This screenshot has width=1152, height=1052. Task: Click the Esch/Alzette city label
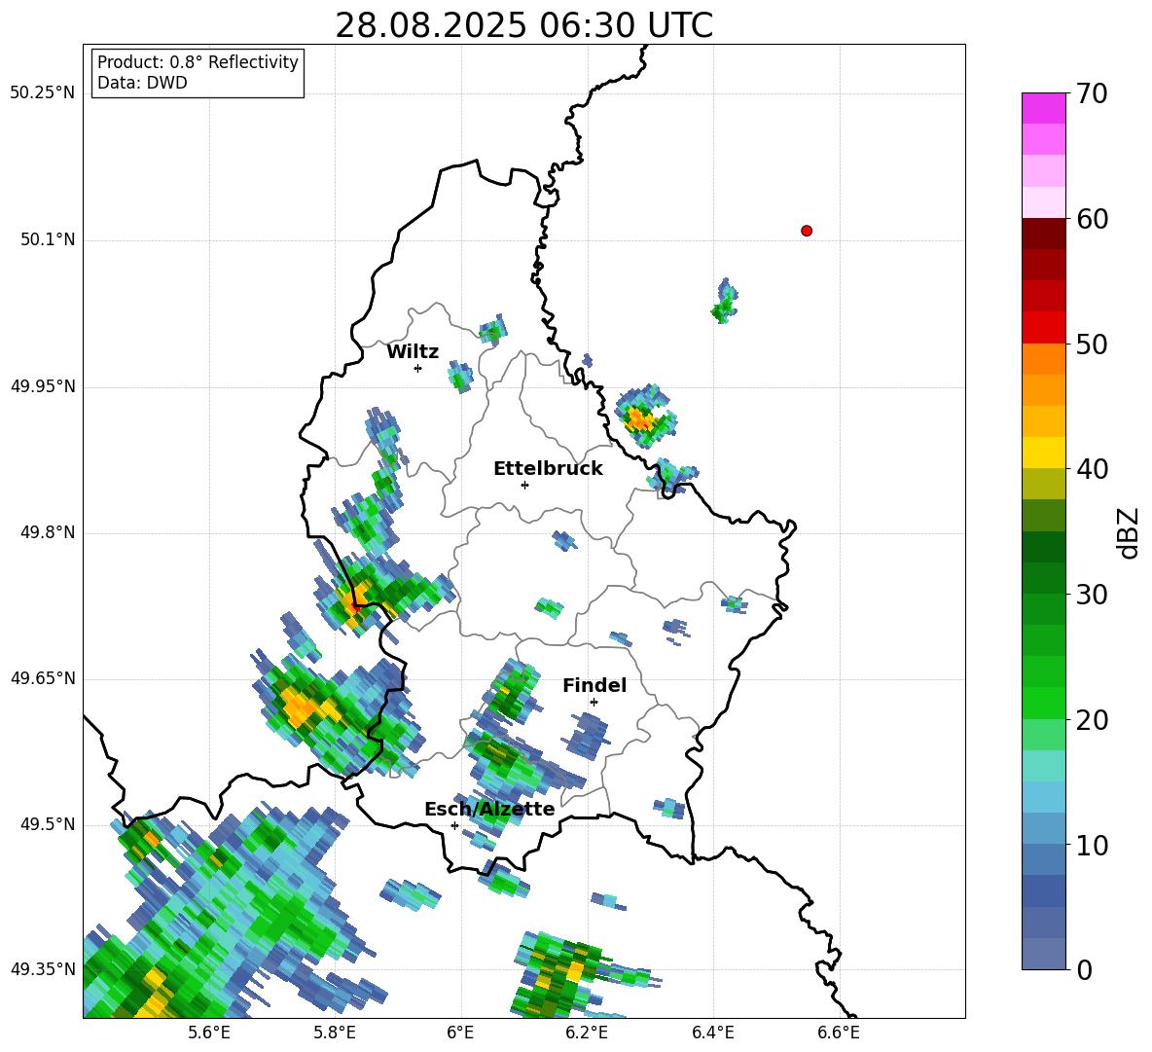489,809
